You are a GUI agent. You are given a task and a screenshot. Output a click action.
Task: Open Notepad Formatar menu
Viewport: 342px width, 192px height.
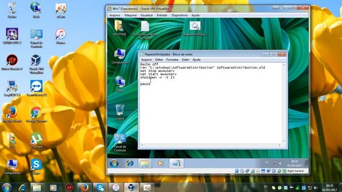coord(172,60)
